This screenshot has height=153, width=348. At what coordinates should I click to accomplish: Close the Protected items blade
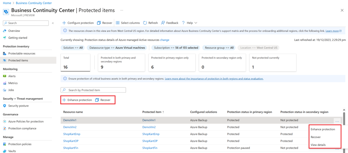pyautogui.click(x=342, y=10)
